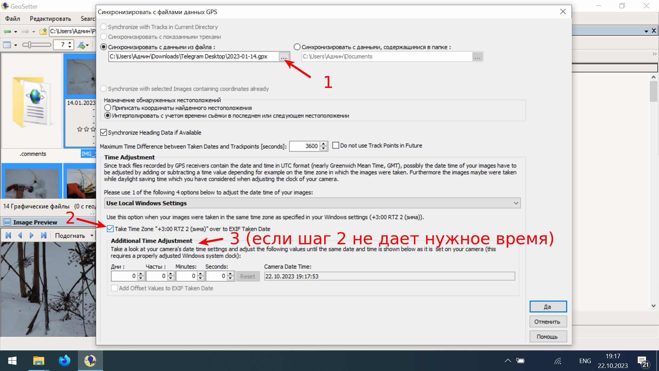This screenshot has height=371, width=659.
Task: Click the sort order icon with green arrow
Action: coord(81,45)
